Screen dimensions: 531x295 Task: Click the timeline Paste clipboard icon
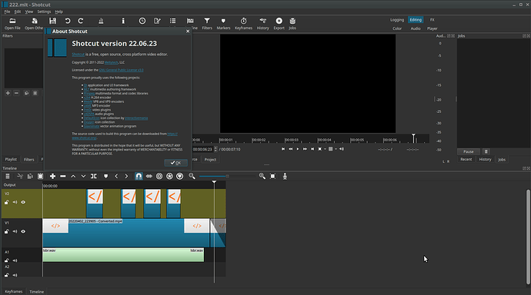pyautogui.click(x=40, y=176)
